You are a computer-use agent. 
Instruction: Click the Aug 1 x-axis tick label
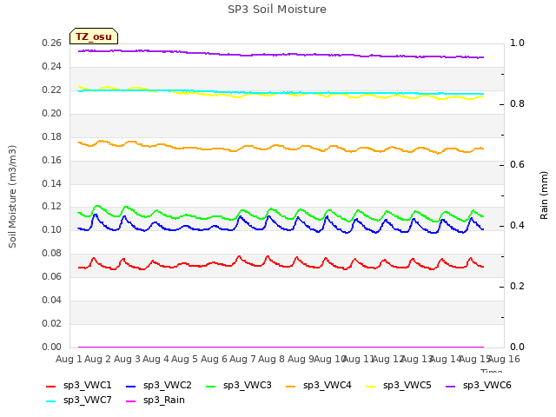[x=69, y=359]
